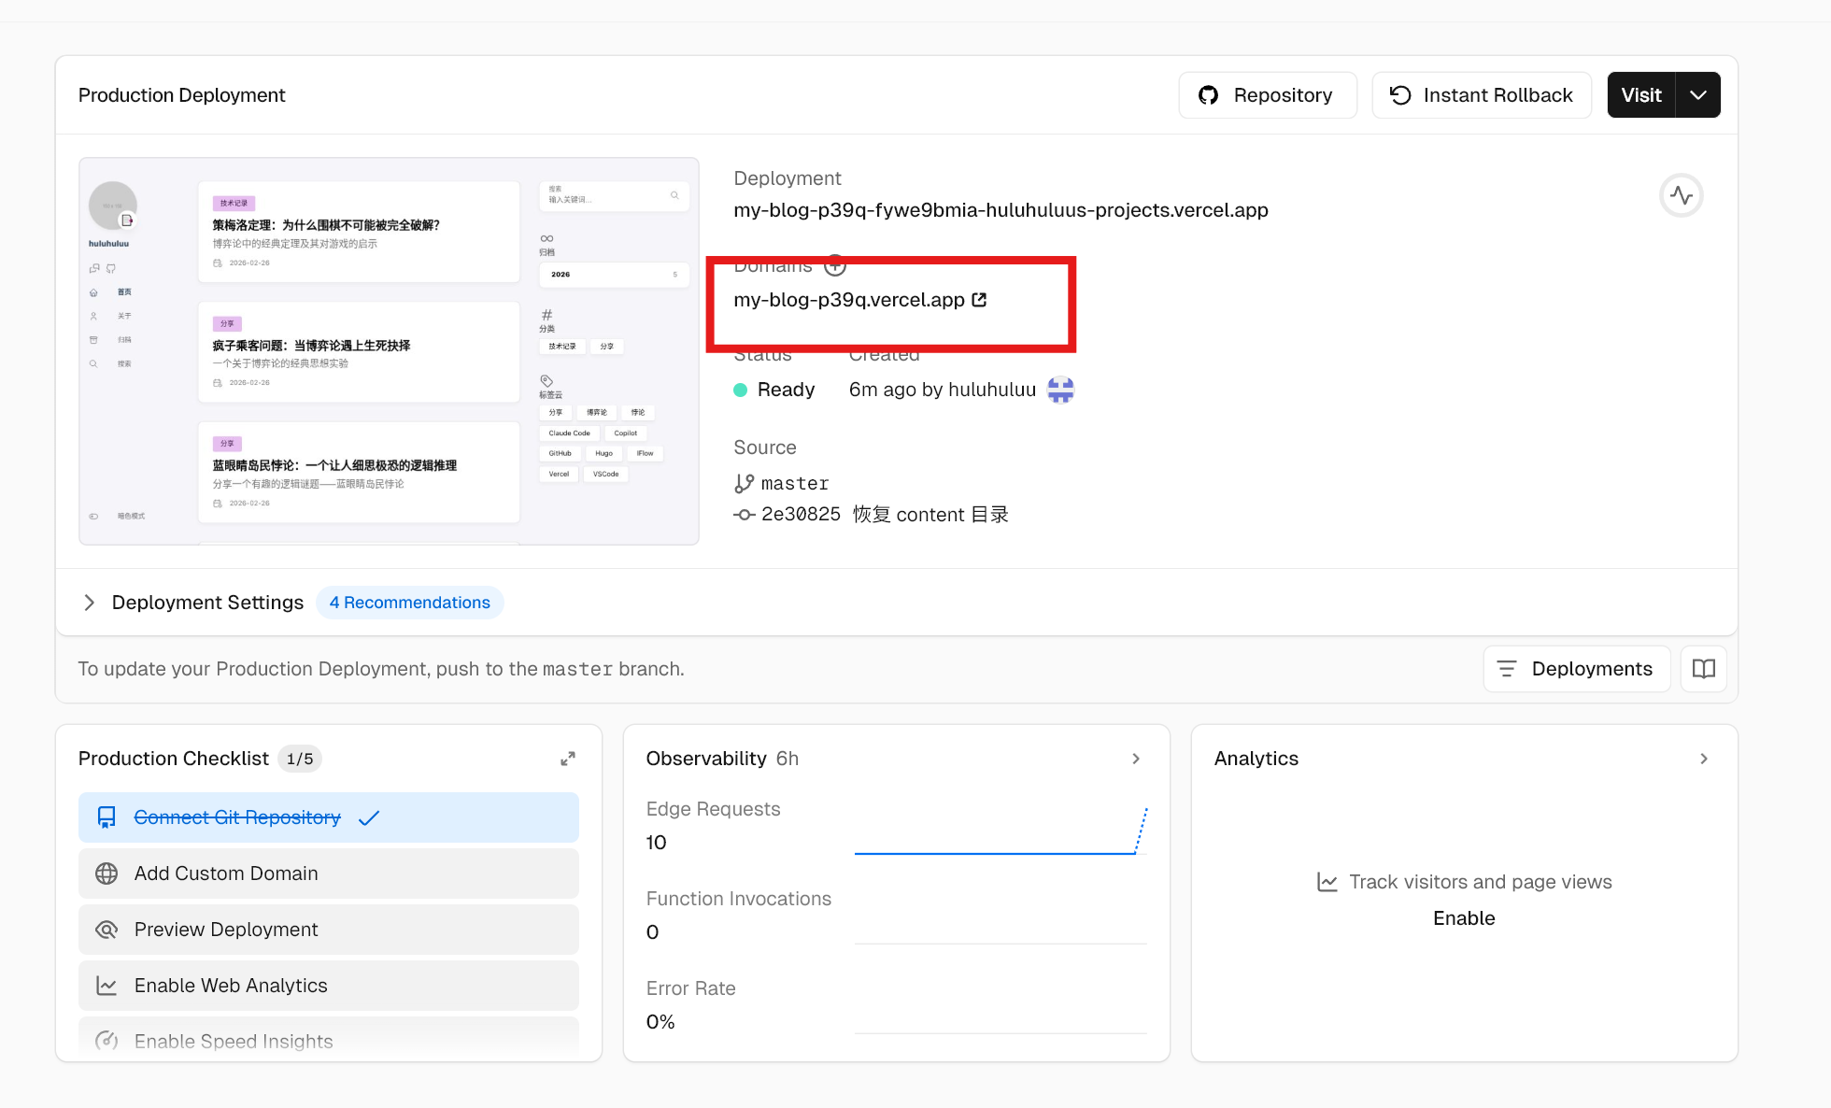Click the Repository button
The image size is (1831, 1108).
[1267, 95]
